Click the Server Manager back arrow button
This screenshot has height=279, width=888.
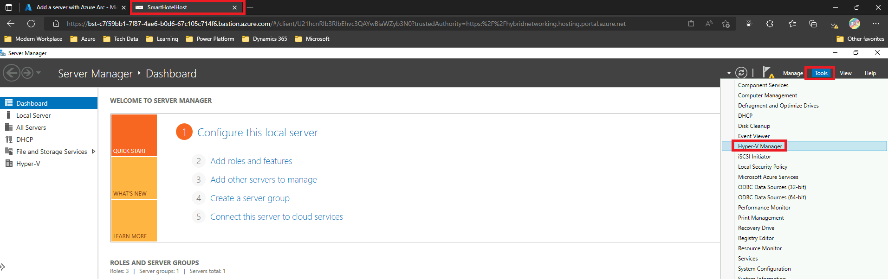12,73
